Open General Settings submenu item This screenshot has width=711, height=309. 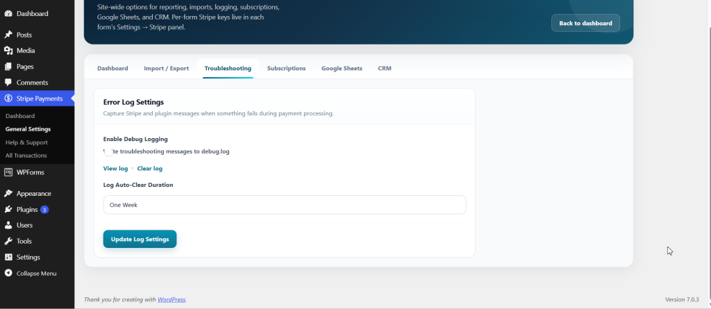point(28,129)
